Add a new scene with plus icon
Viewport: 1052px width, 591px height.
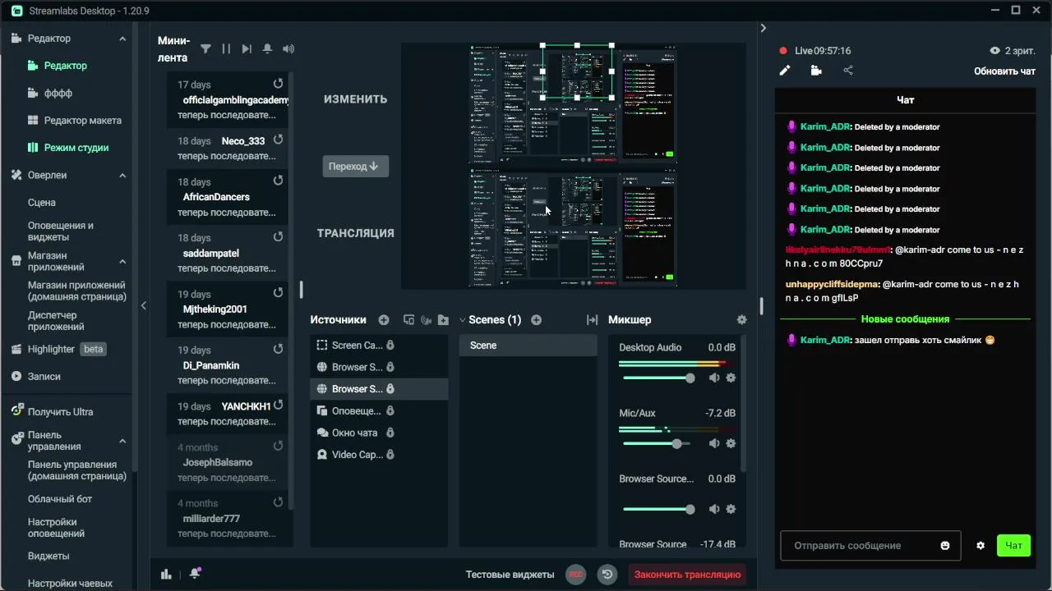[x=537, y=320]
